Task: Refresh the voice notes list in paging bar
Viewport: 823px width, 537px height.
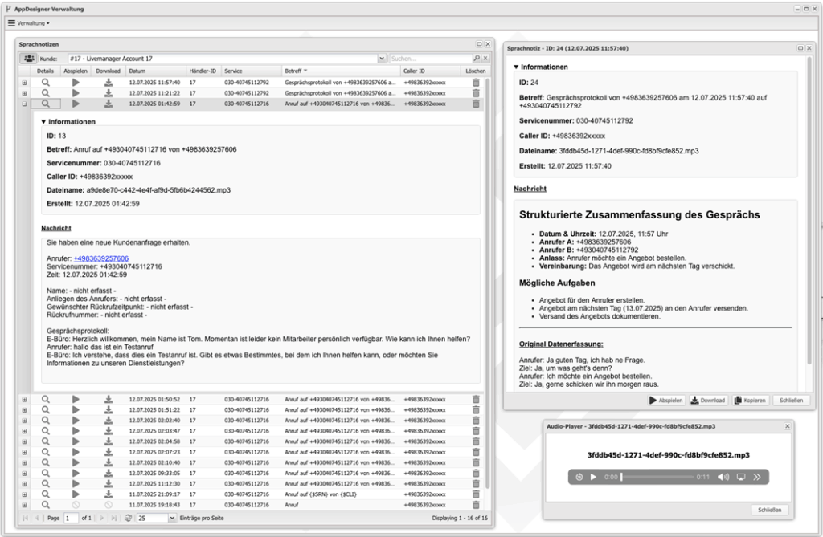Action: click(128, 519)
